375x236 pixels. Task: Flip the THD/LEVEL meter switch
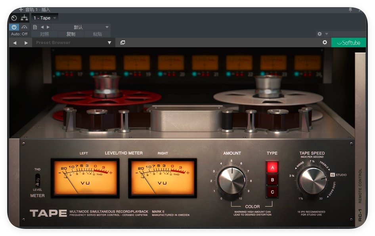37,181
